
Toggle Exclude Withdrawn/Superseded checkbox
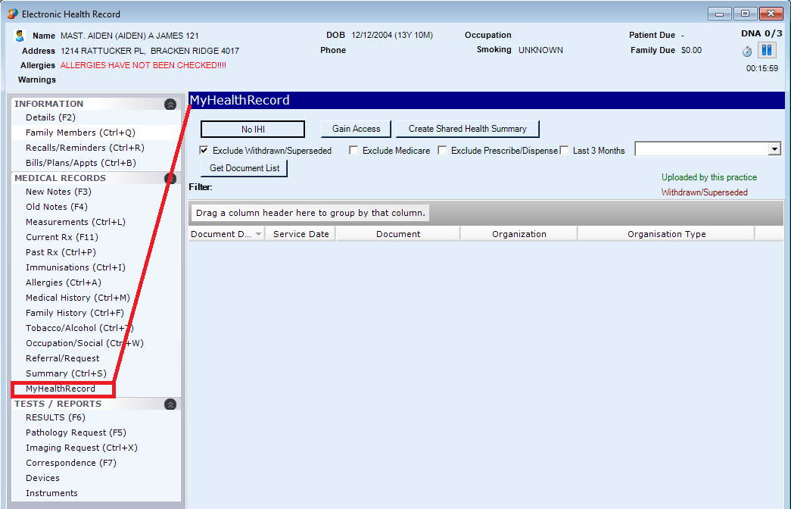204,150
